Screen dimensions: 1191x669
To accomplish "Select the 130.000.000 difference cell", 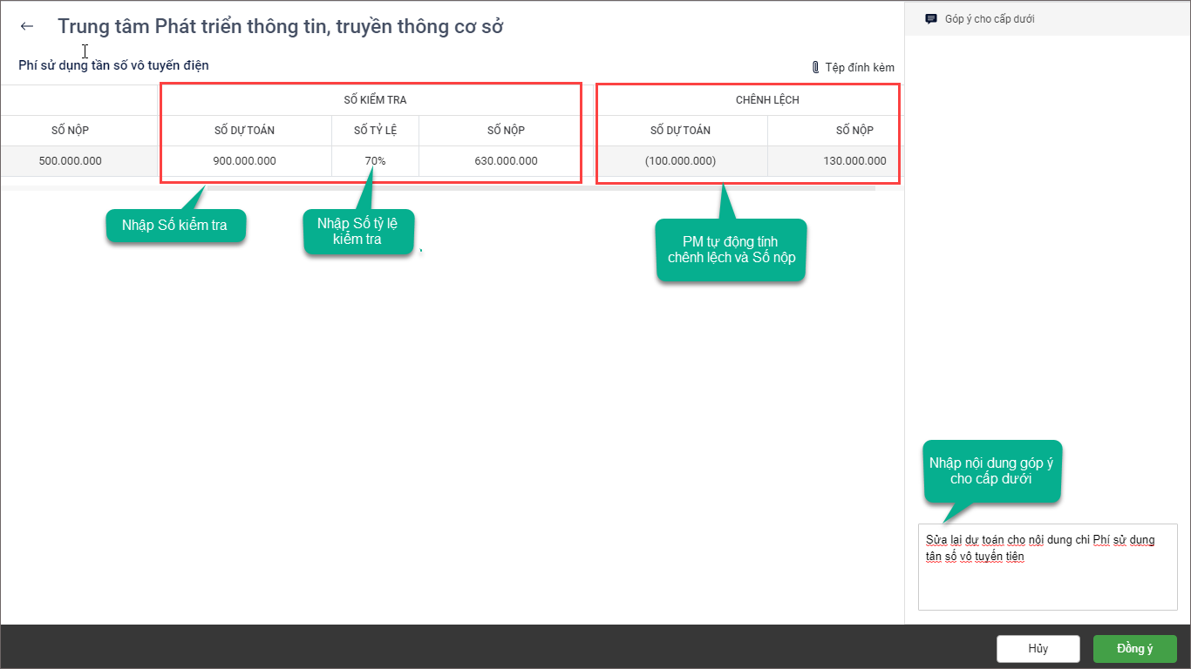I will tap(836, 161).
